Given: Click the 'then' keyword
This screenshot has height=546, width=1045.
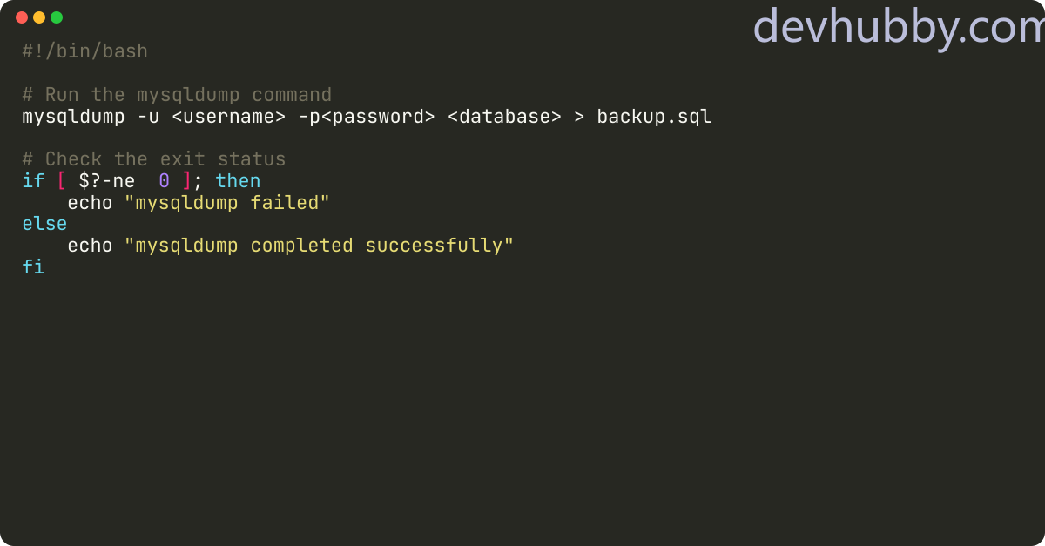Looking at the screenshot, I should click(x=239, y=181).
